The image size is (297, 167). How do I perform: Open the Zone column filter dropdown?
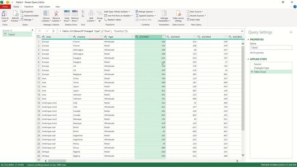click(70, 37)
